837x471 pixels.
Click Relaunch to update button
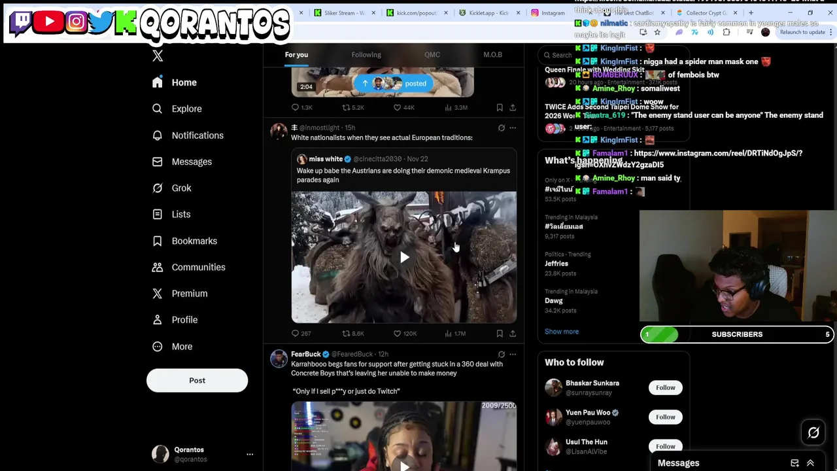tap(802, 32)
